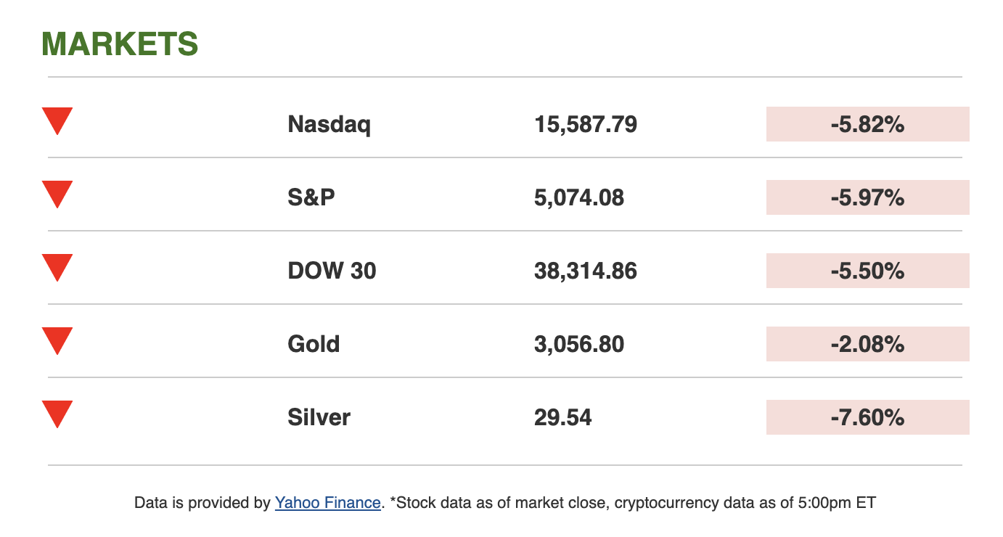Click the Nasdaq value 15,587.79
1003x537 pixels.
(586, 124)
